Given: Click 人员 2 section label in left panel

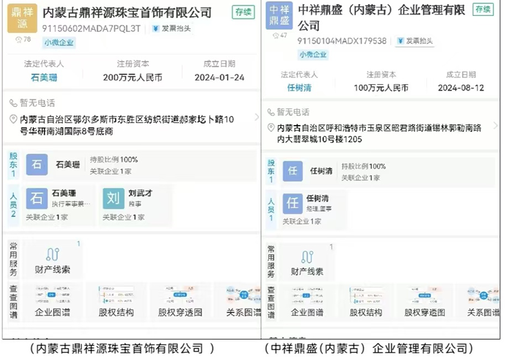Looking at the screenshot, I should (13, 205).
